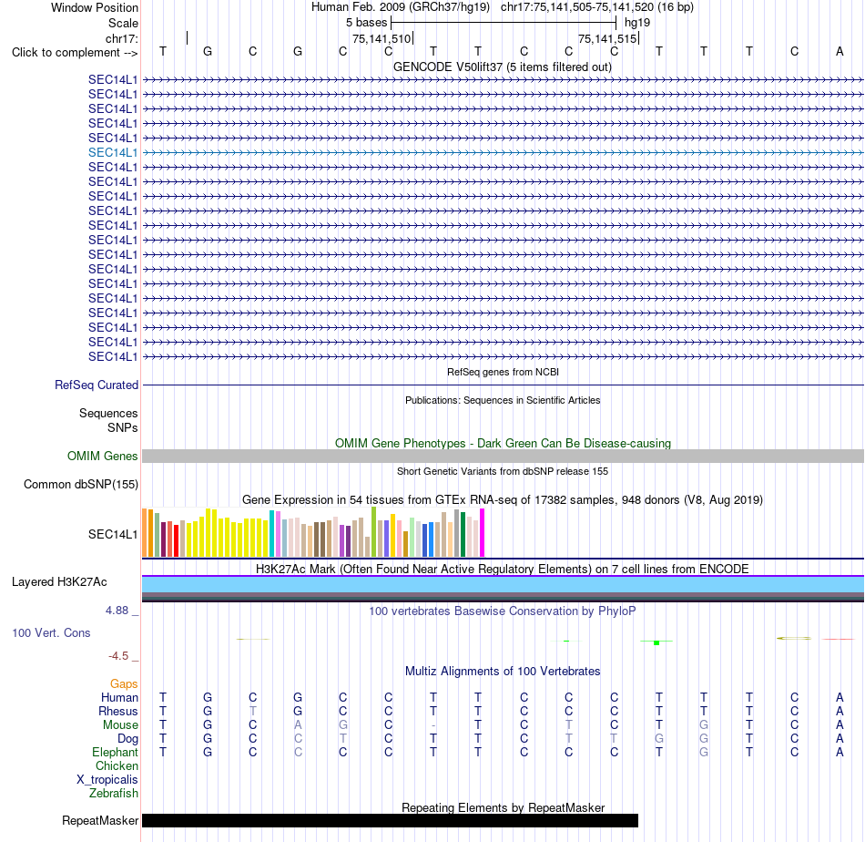Click the '100 Vert. Cons' track label
The width and height of the screenshot is (865, 842).
coord(51,632)
